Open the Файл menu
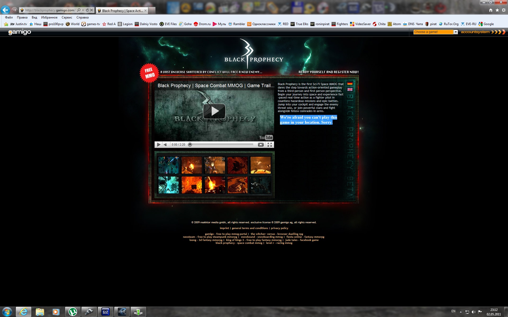Screen dimensions: 508x317 9,17
